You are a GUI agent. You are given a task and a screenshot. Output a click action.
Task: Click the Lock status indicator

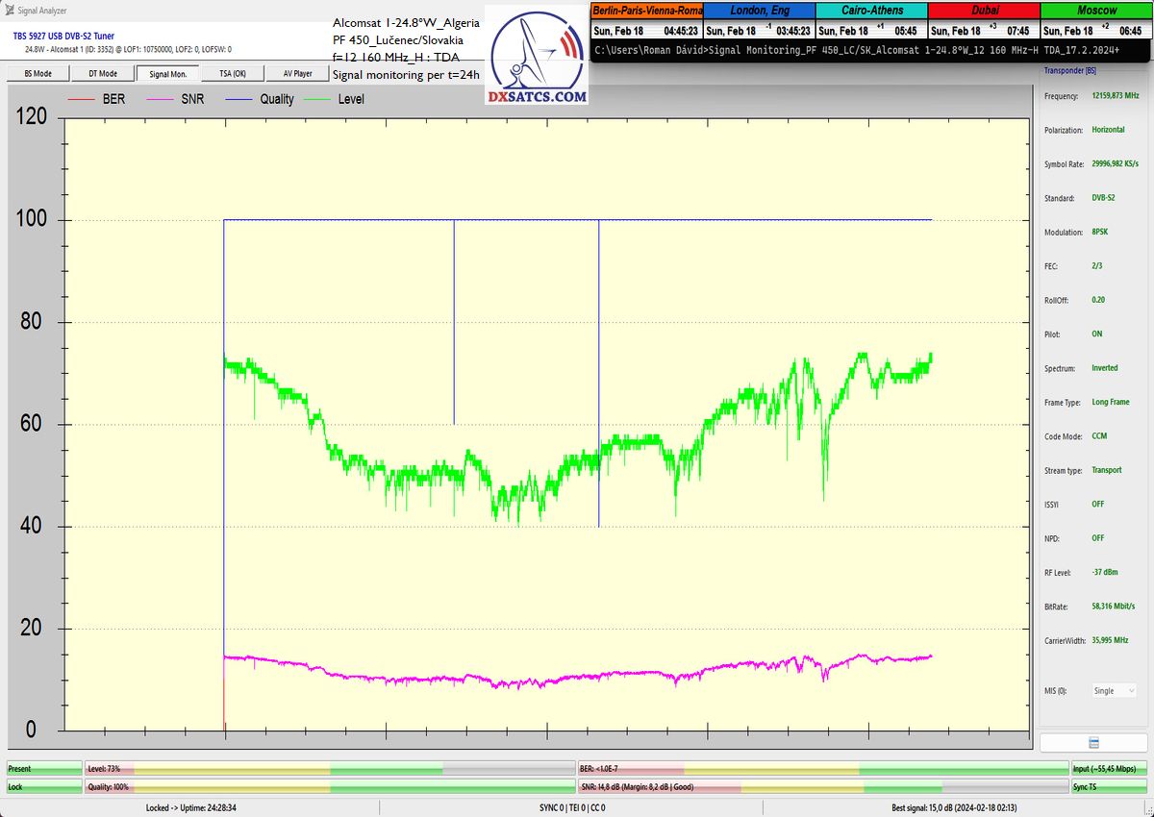44,786
